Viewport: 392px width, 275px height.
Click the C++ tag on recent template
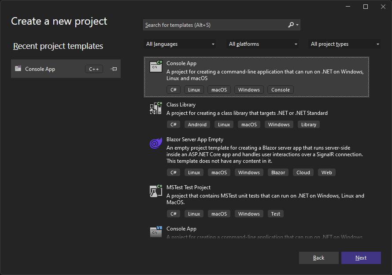point(94,69)
